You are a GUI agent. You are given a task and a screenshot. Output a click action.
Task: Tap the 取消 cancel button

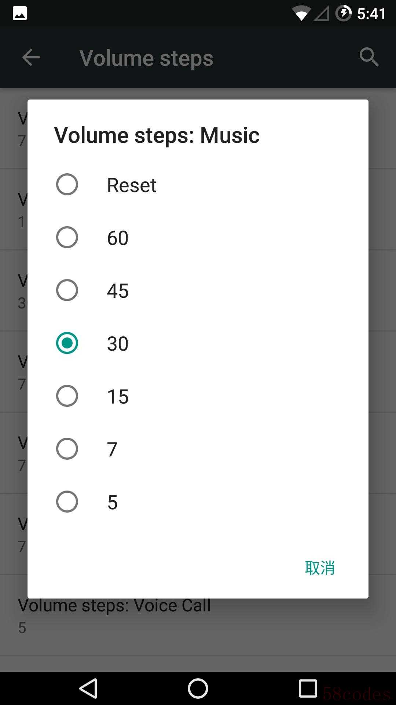coord(320,568)
